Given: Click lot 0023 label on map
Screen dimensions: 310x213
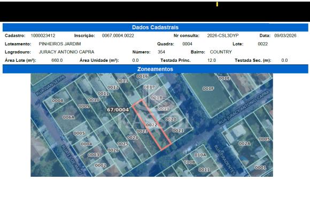Looking at the screenshot, I should (142, 131).
